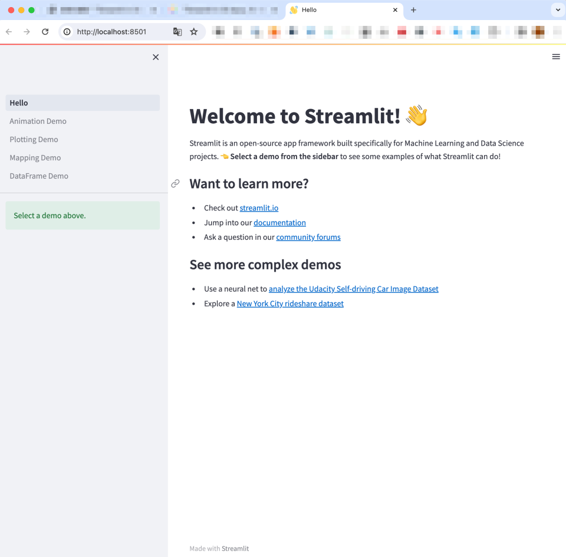Open the tab search dropdown chevron
The height and width of the screenshot is (557, 566).
click(x=557, y=9)
